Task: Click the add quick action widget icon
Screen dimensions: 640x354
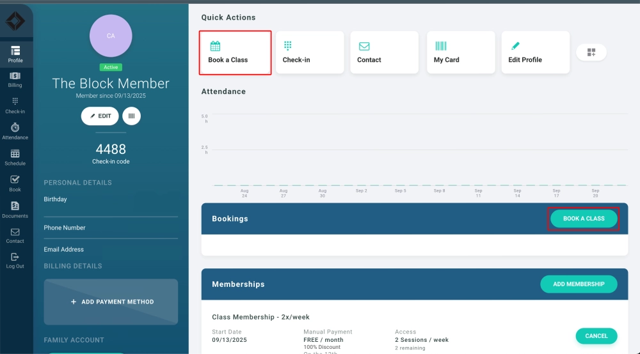Action: click(591, 53)
